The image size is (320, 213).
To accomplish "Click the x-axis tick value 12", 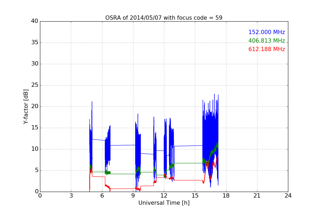I will (164, 196).
